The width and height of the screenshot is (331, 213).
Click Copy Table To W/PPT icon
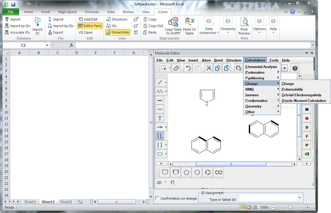coord(173,26)
